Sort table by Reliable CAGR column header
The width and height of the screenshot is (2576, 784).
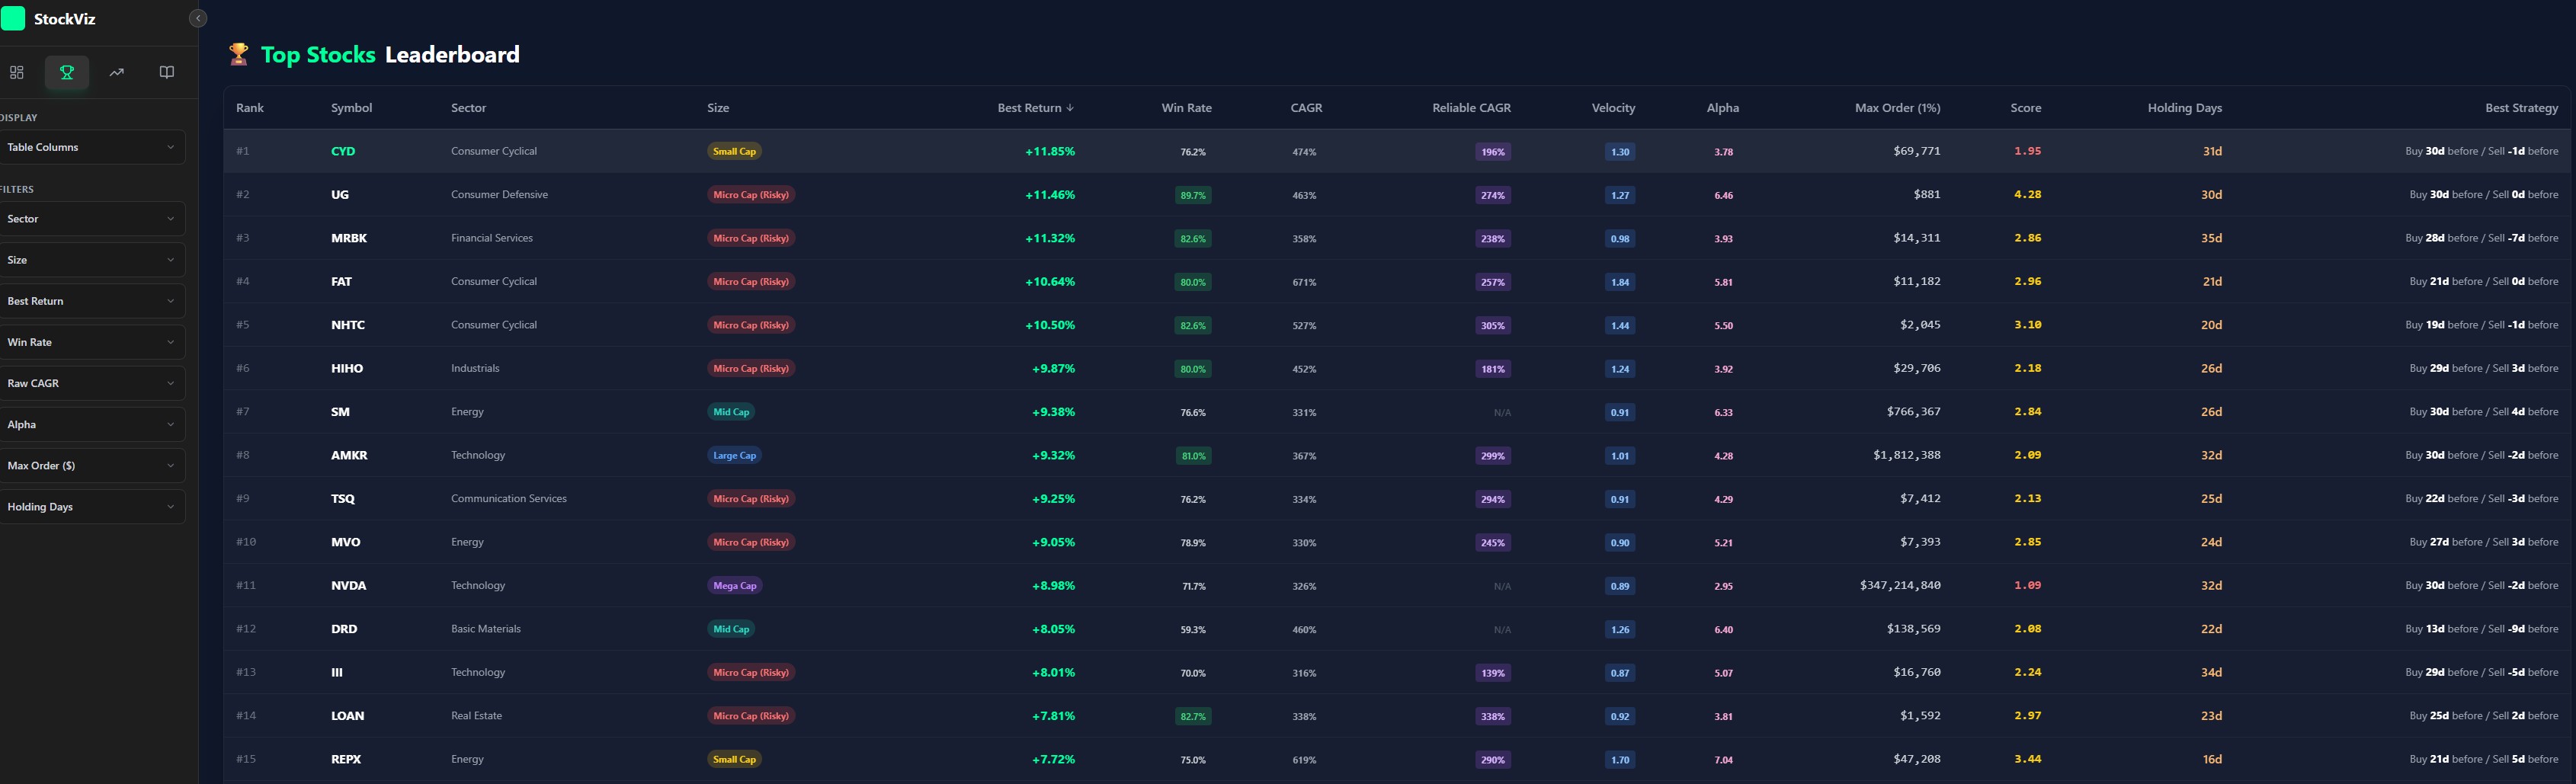[1470, 108]
